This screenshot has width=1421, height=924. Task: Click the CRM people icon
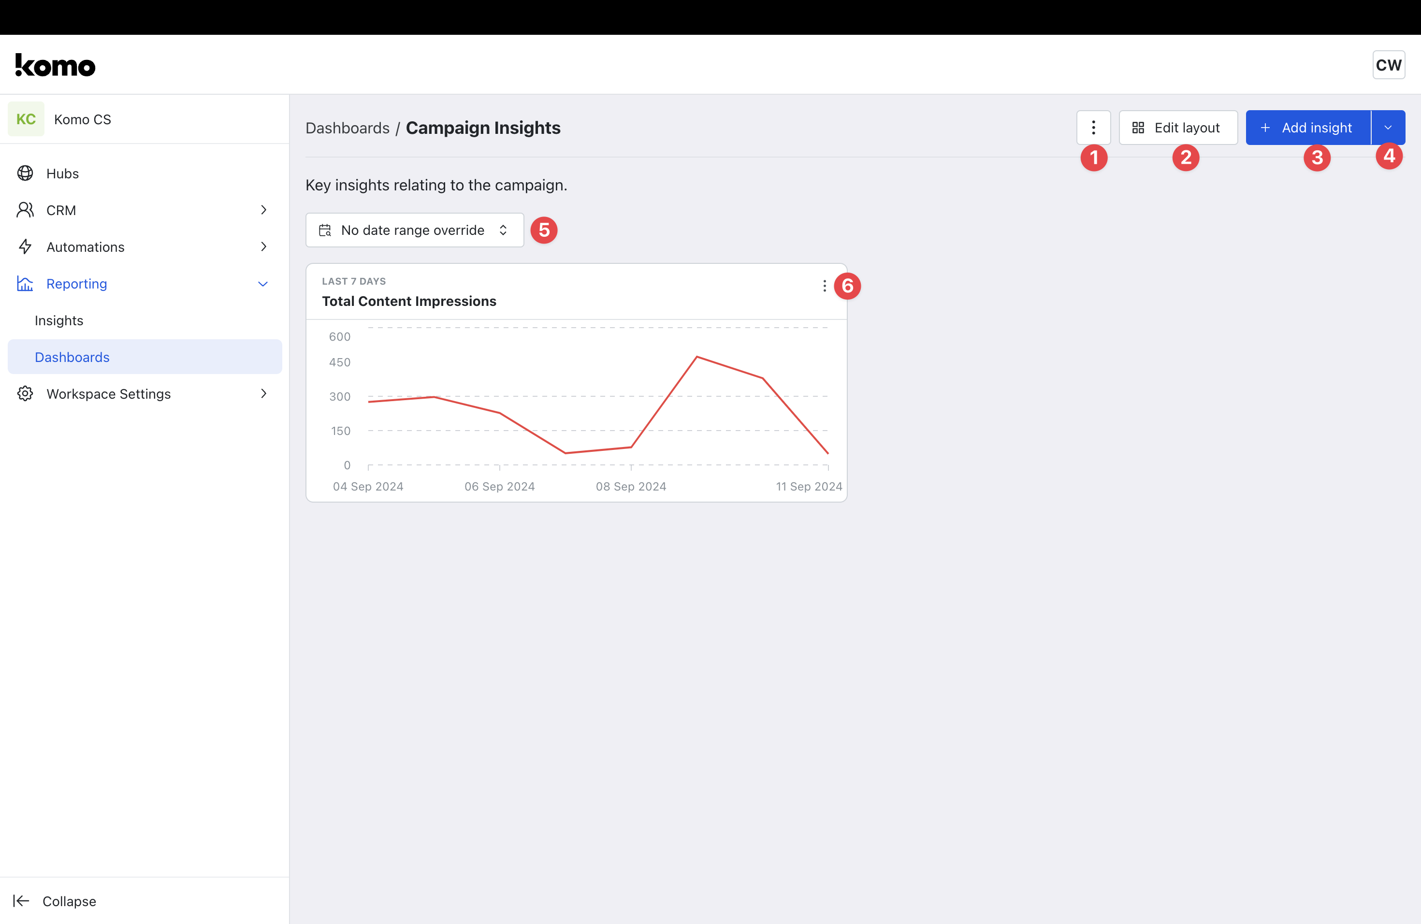tap(25, 210)
